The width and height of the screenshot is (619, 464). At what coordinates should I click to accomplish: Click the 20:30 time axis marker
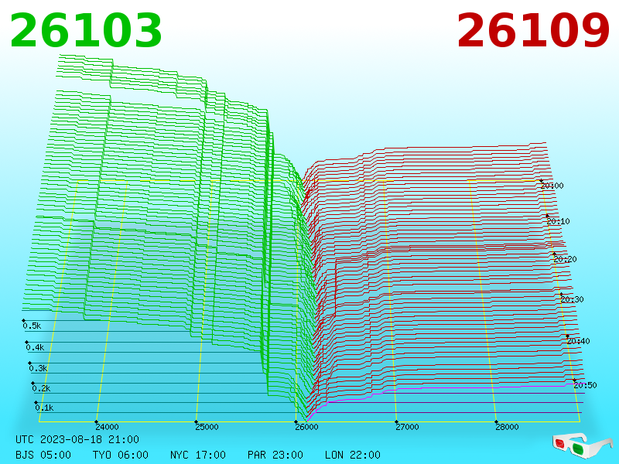tap(572, 299)
